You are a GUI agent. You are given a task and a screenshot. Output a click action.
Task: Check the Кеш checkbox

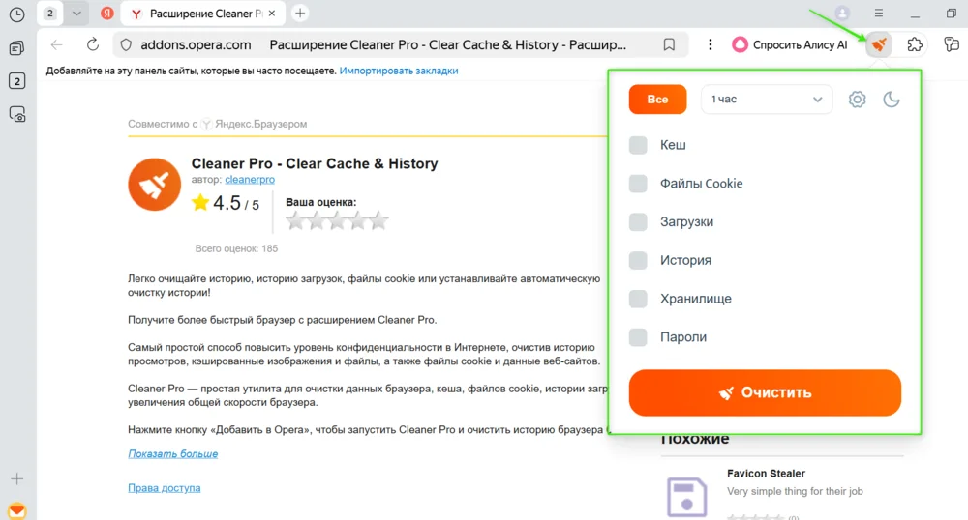point(638,145)
